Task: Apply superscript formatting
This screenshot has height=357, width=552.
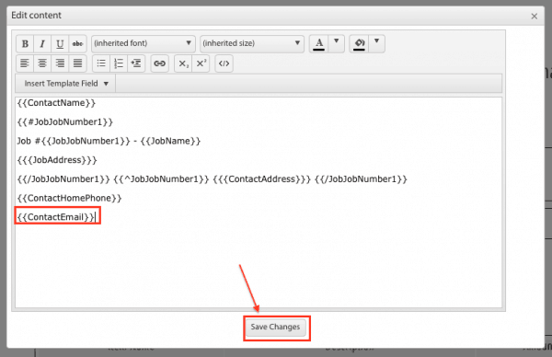Action: pos(201,63)
